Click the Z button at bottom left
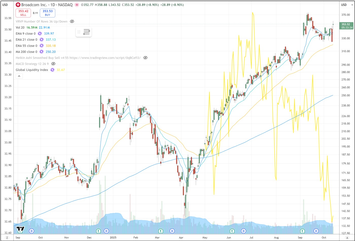The height and width of the screenshot is (241, 355). [x=7, y=238]
